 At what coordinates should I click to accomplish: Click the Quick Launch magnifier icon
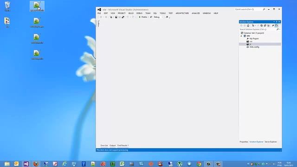pyautogui.click(x=264, y=9)
